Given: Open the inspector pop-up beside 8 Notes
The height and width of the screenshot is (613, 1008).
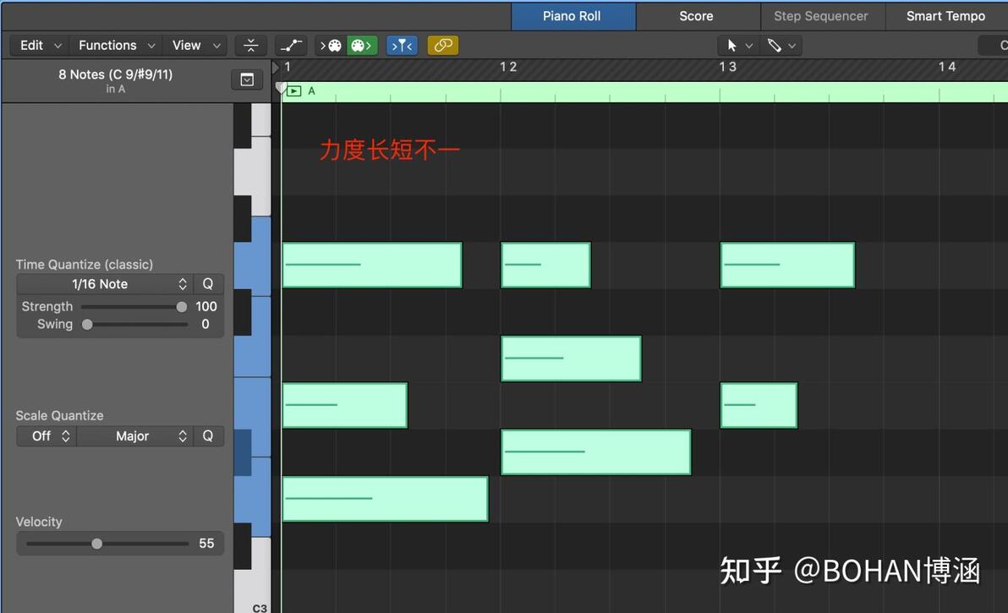Looking at the screenshot, I should (247, 79).
